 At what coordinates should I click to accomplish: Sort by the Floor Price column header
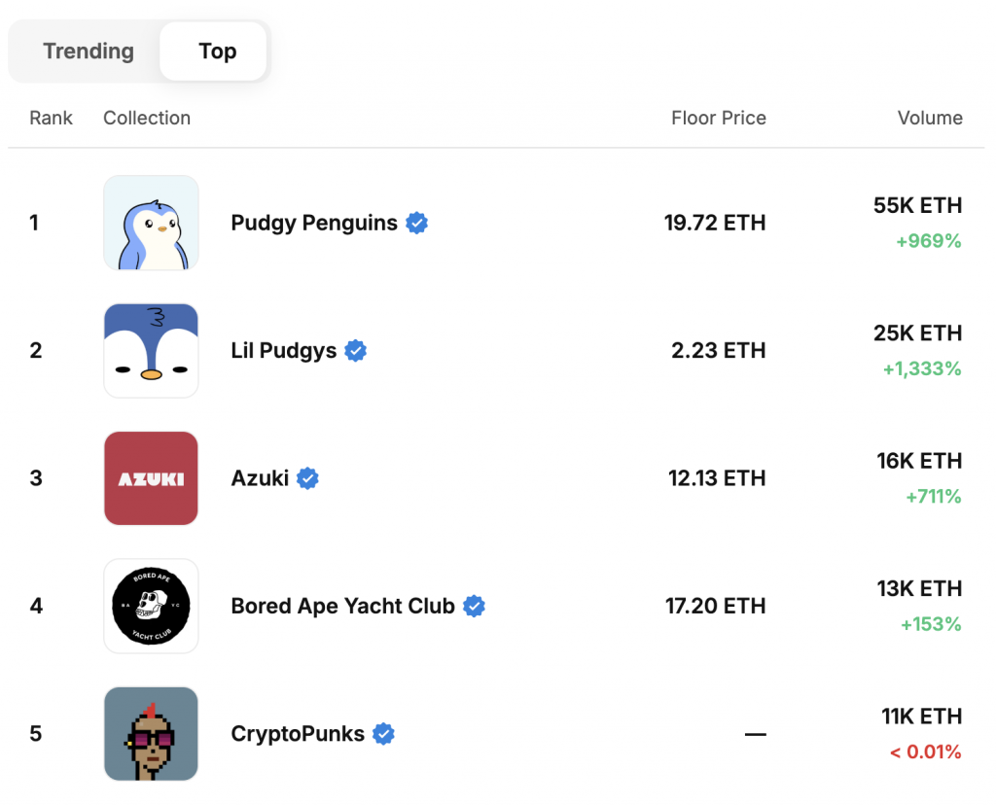719,118
